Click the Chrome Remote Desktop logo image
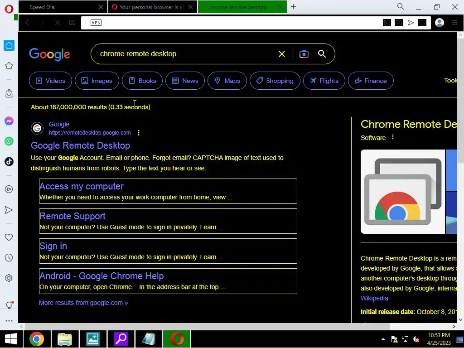Viewport: 464px width, 348px height. pos(402,192)
